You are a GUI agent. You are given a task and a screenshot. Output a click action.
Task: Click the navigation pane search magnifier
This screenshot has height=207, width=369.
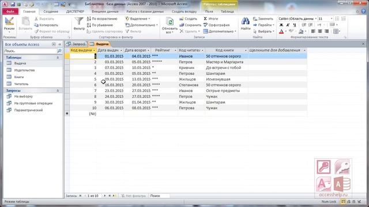coord(59,51)
